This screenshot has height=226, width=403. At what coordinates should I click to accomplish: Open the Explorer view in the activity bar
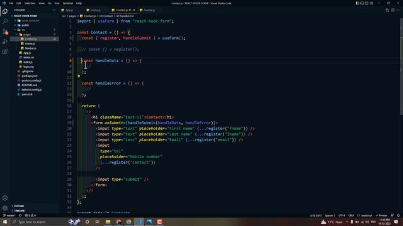[x=5, y=11]
